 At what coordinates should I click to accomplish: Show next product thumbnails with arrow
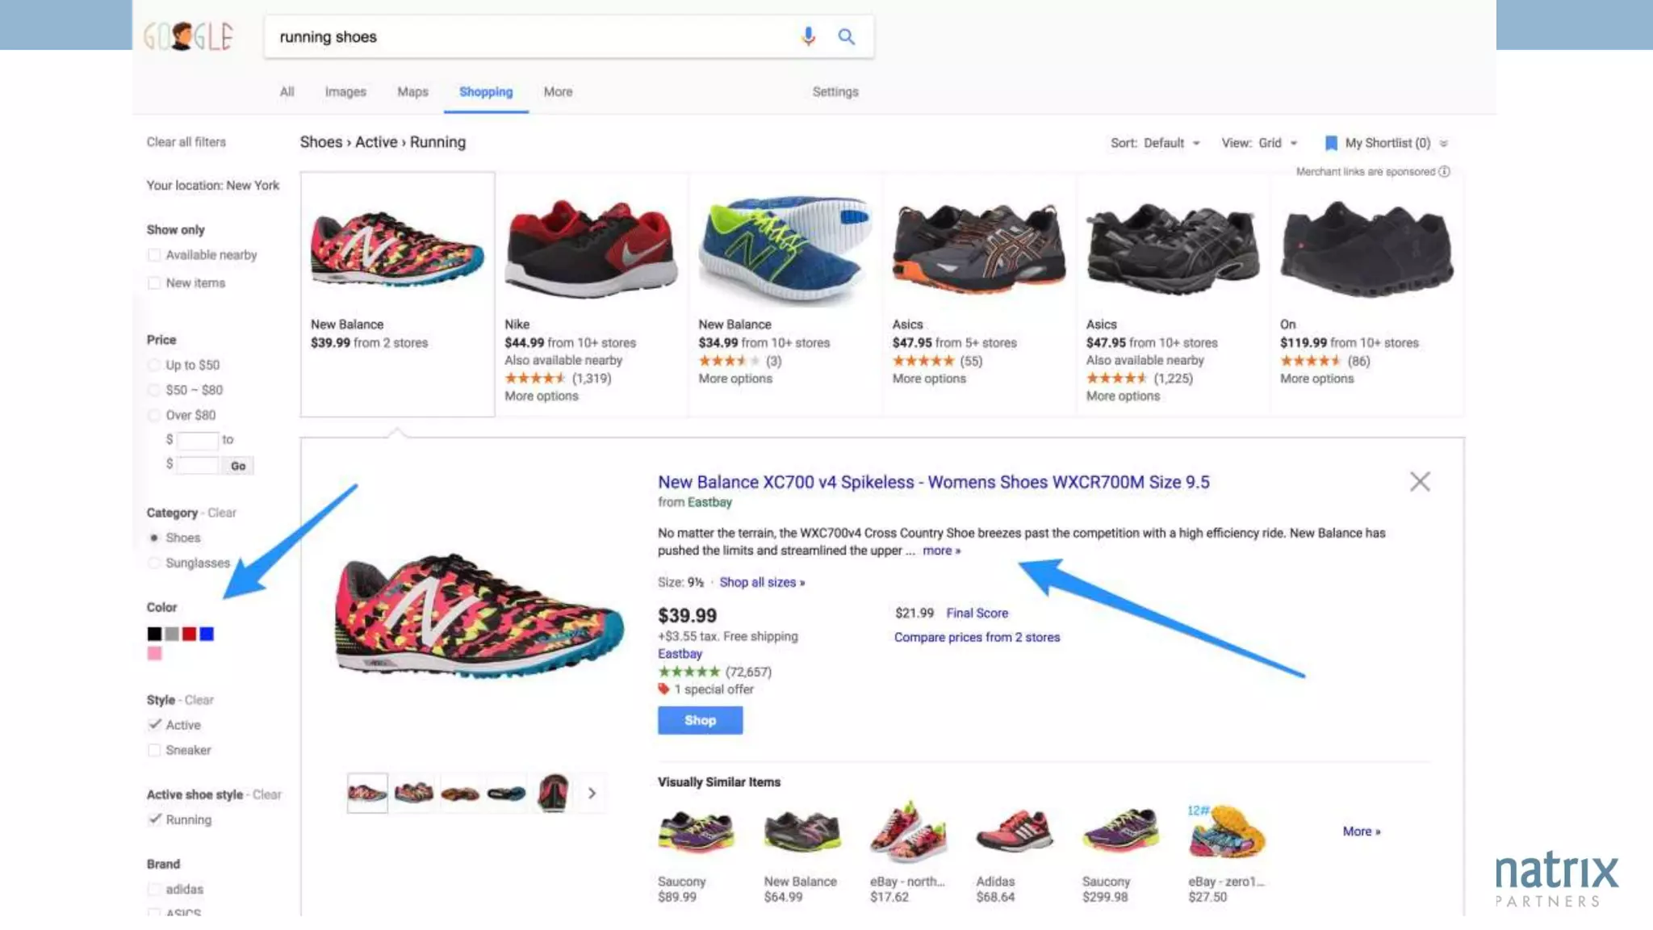point(592,793)
